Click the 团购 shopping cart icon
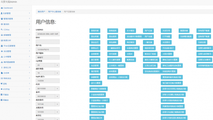The height and width of the screenshot is (120, 213). click(x=2, y=84)
